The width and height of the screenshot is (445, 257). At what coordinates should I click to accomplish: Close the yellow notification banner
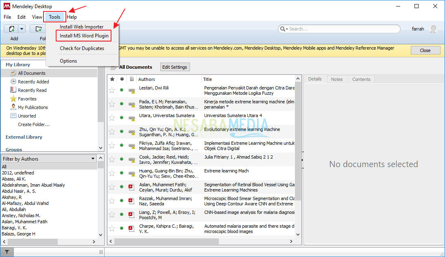click(425, 50)
